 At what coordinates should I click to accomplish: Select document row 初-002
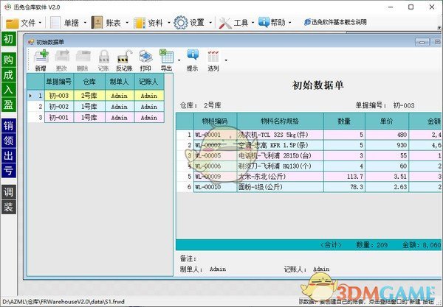point(96,107)
